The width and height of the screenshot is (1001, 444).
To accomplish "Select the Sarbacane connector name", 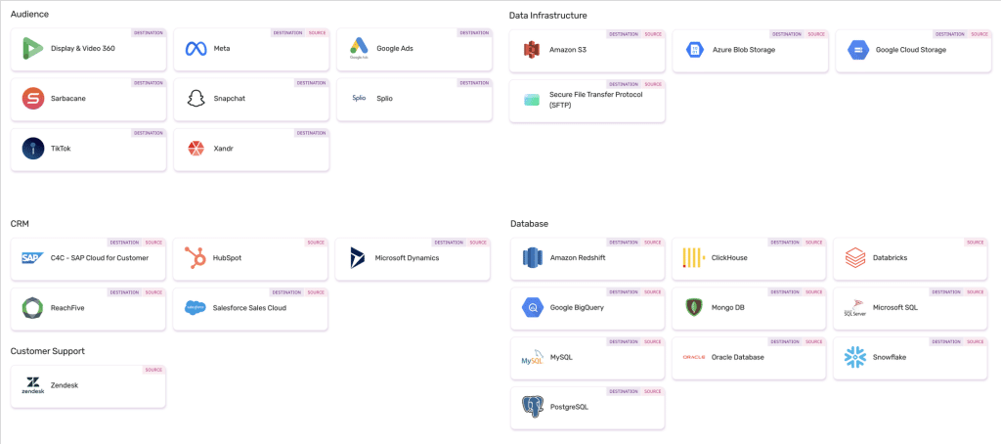I will 68,99.
